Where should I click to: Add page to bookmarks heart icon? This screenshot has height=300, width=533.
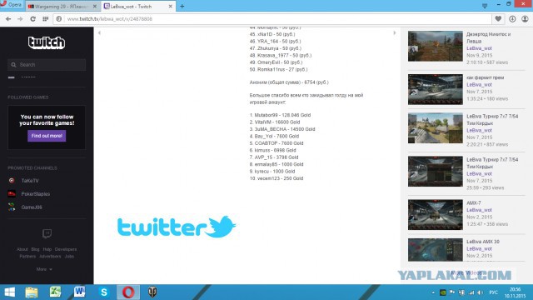(498, 19)
